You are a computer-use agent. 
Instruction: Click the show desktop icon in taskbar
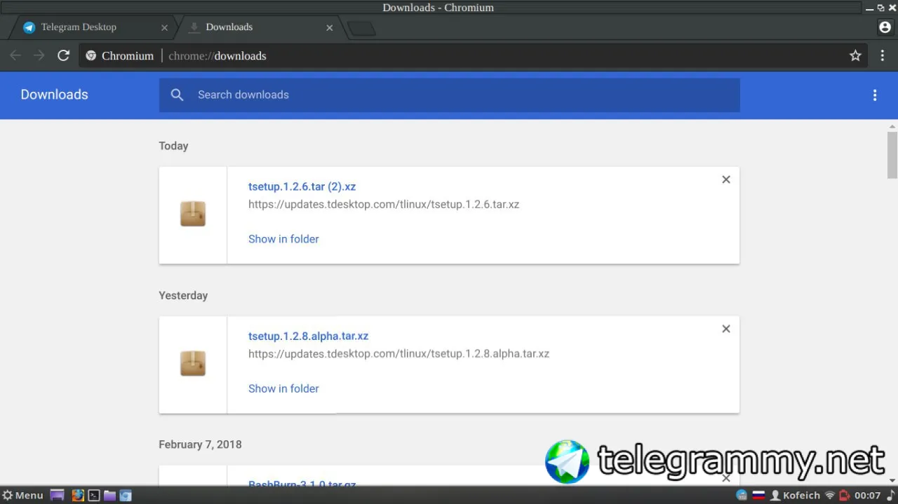pos(57,495)
